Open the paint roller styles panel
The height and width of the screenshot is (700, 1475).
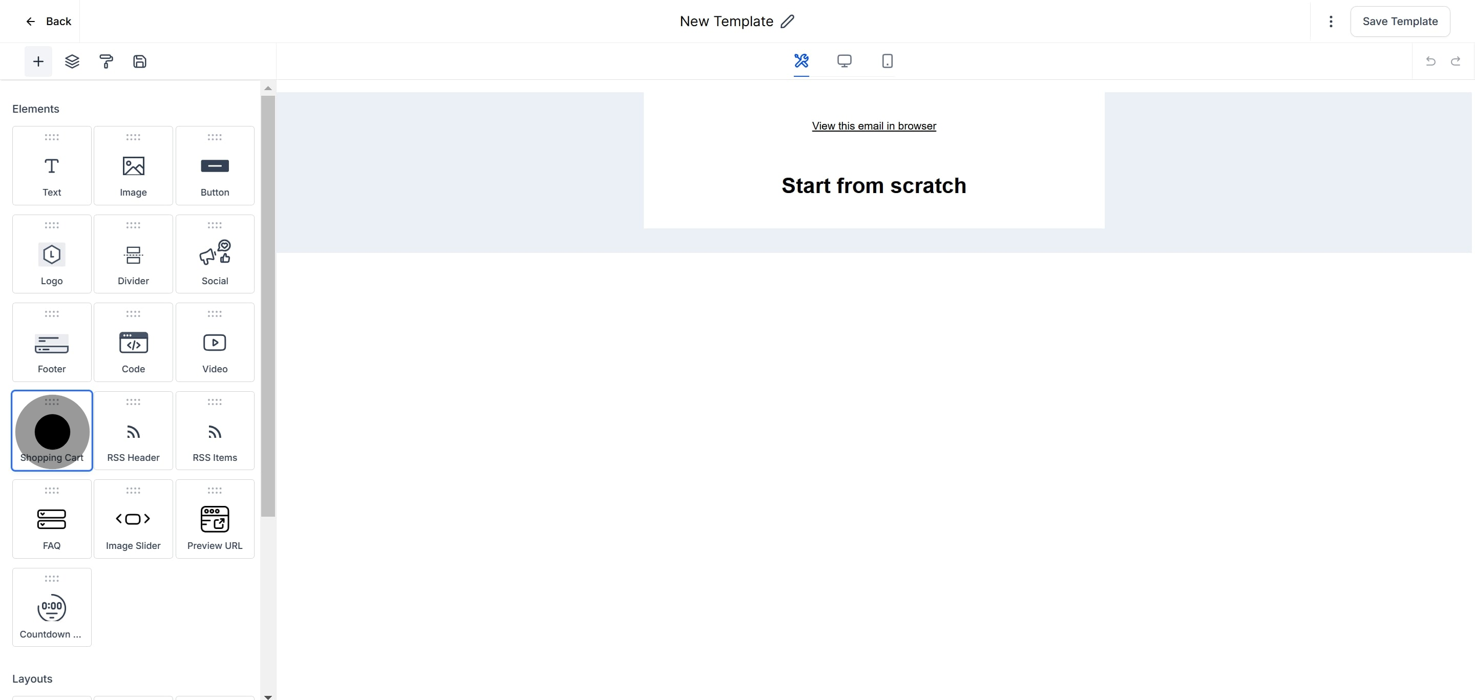coord(106,61)
